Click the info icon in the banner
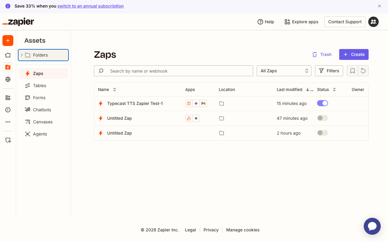388x242 pixels. [8, 6]
